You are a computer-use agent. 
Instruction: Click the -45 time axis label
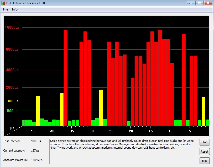[x=32, y=131]
